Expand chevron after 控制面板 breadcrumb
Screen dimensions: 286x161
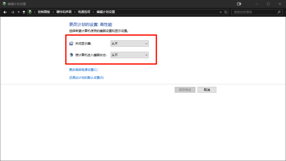click(x=53, y=12)
